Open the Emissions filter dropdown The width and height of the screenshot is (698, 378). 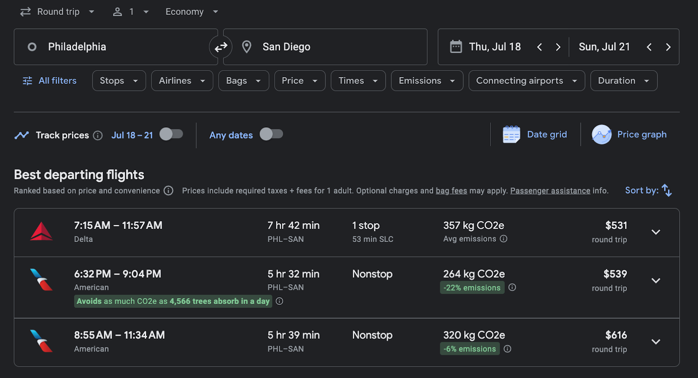point(427,81)
